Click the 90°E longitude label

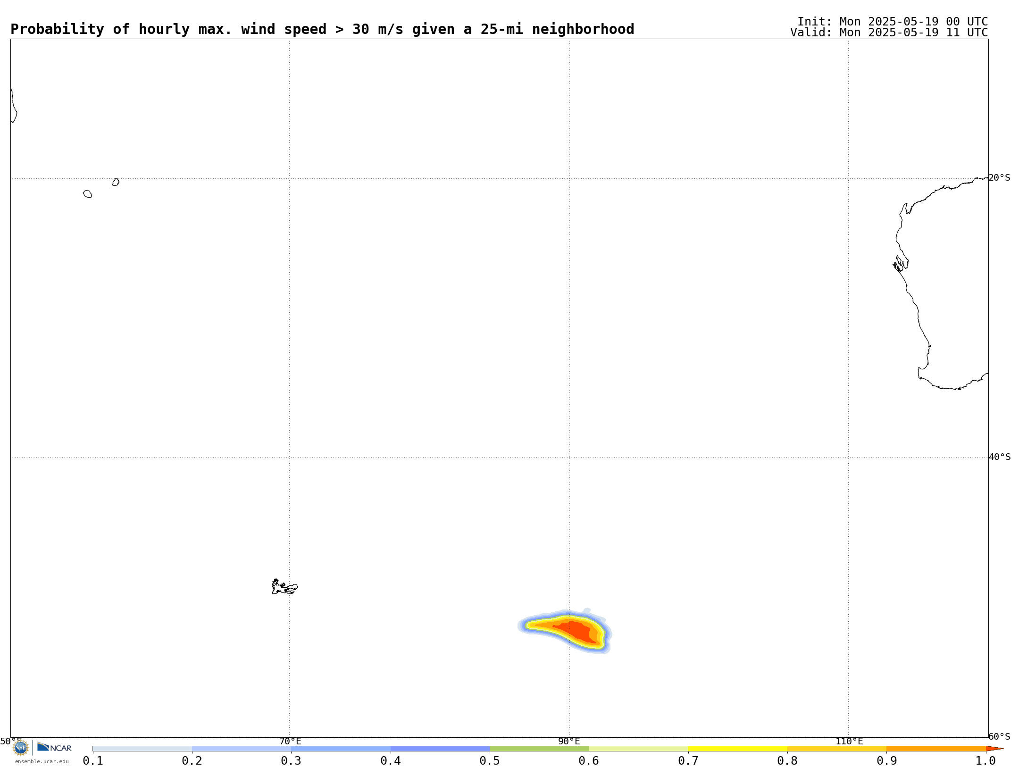tap(569, 742)
